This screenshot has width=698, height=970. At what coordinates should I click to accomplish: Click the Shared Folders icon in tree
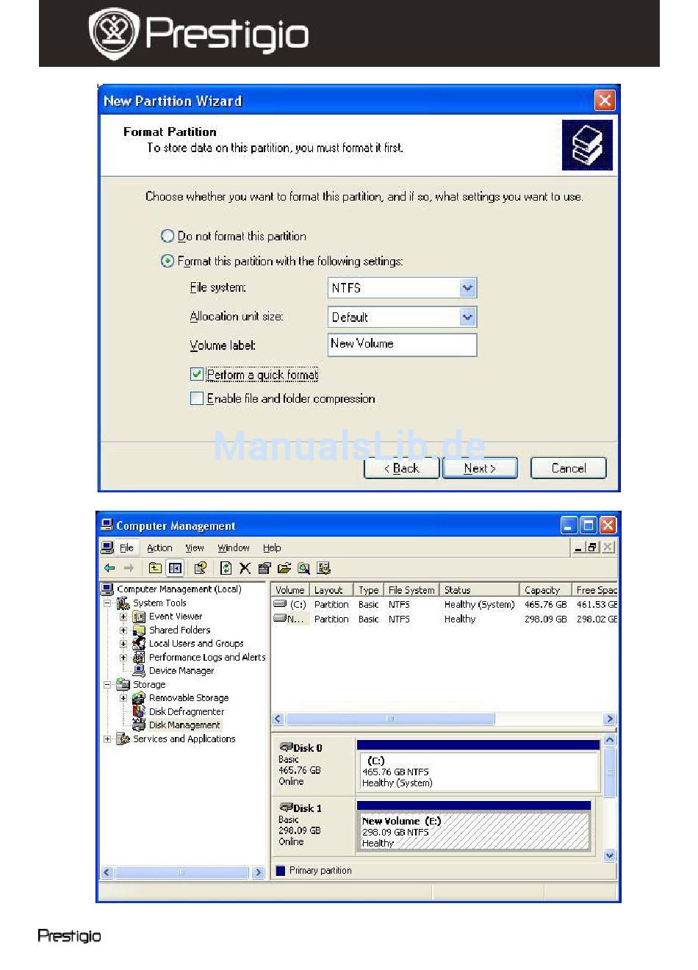coord(139,630)
